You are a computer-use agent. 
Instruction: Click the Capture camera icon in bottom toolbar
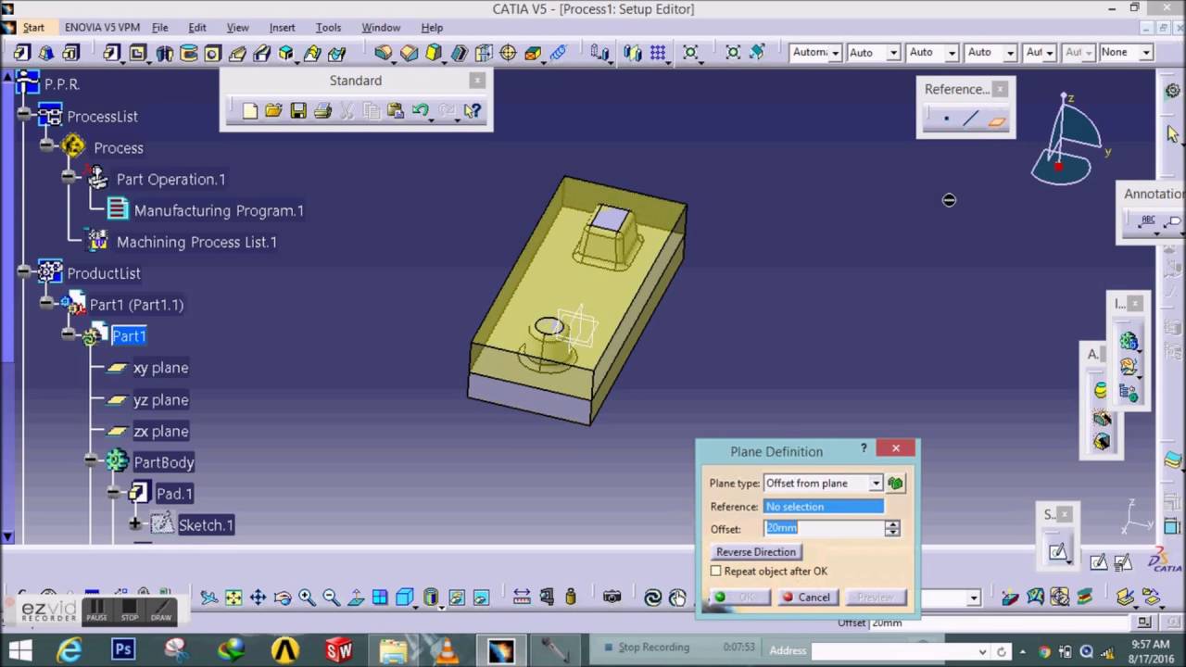click(x=612, y=598)
